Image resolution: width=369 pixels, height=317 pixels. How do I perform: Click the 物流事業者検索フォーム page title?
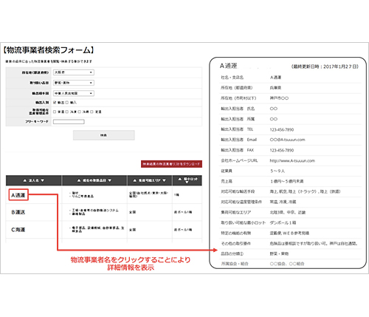pos(49,50)
